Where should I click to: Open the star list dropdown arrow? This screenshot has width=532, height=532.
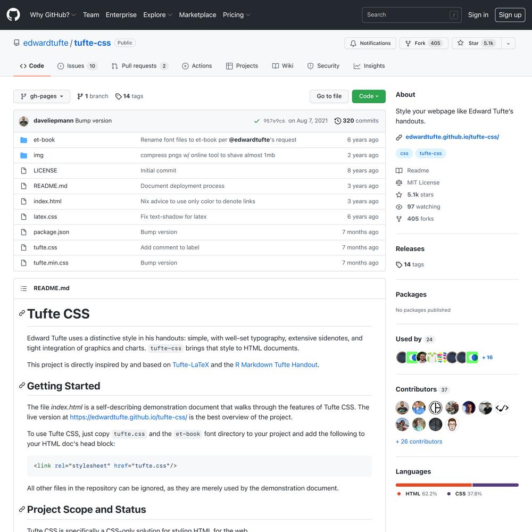[508, 44]
